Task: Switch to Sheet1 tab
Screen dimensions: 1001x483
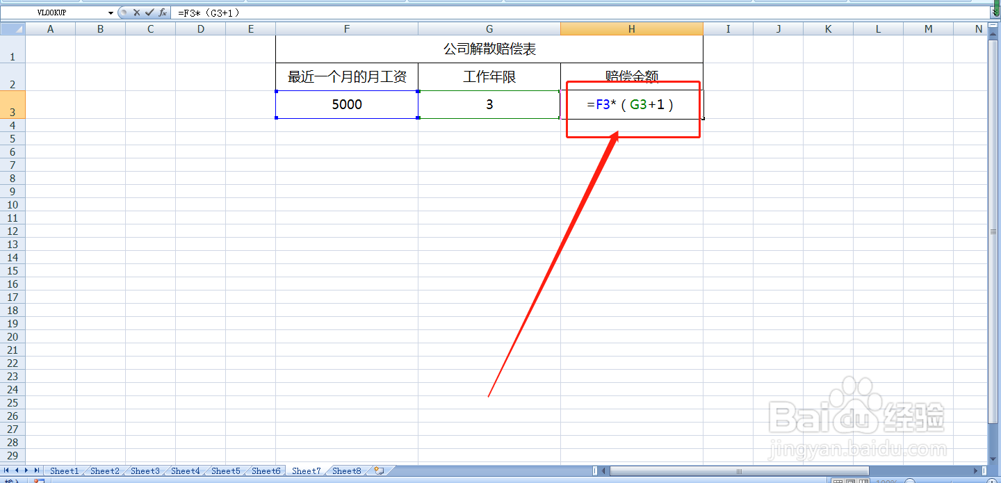Action: 64,471
